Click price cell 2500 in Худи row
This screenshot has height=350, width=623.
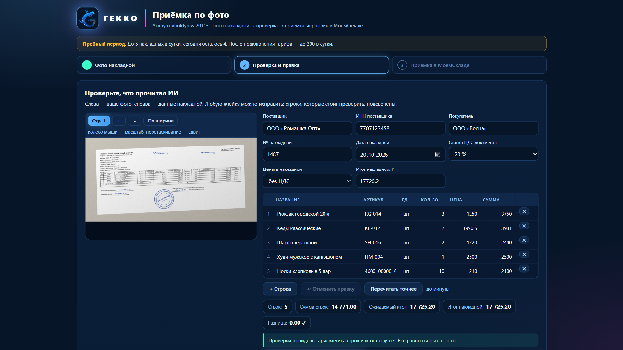tap(471, 257)
